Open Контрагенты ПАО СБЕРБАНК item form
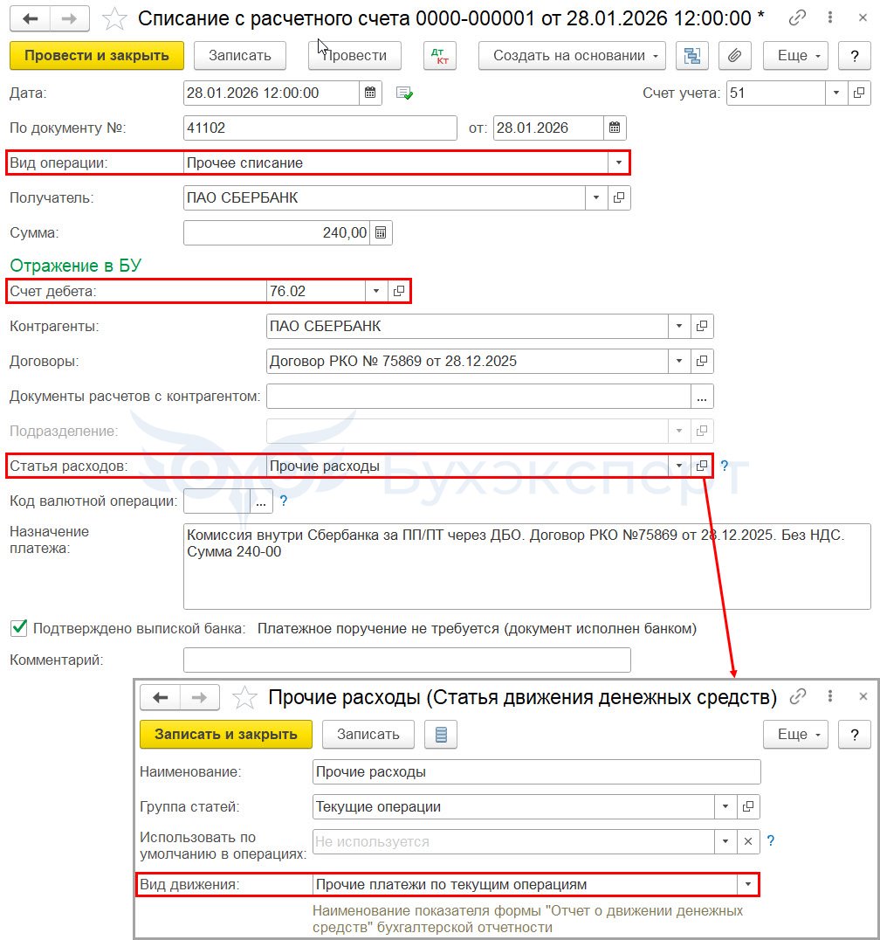This screenshot has width=880, height=940. click(x=702, y=326)
